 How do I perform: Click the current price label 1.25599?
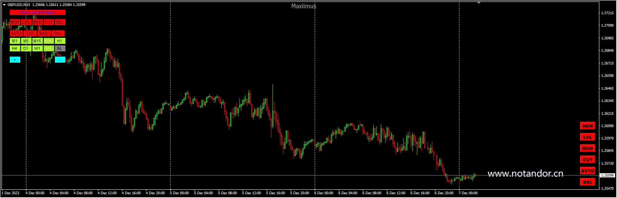click(x=607, y=175)
